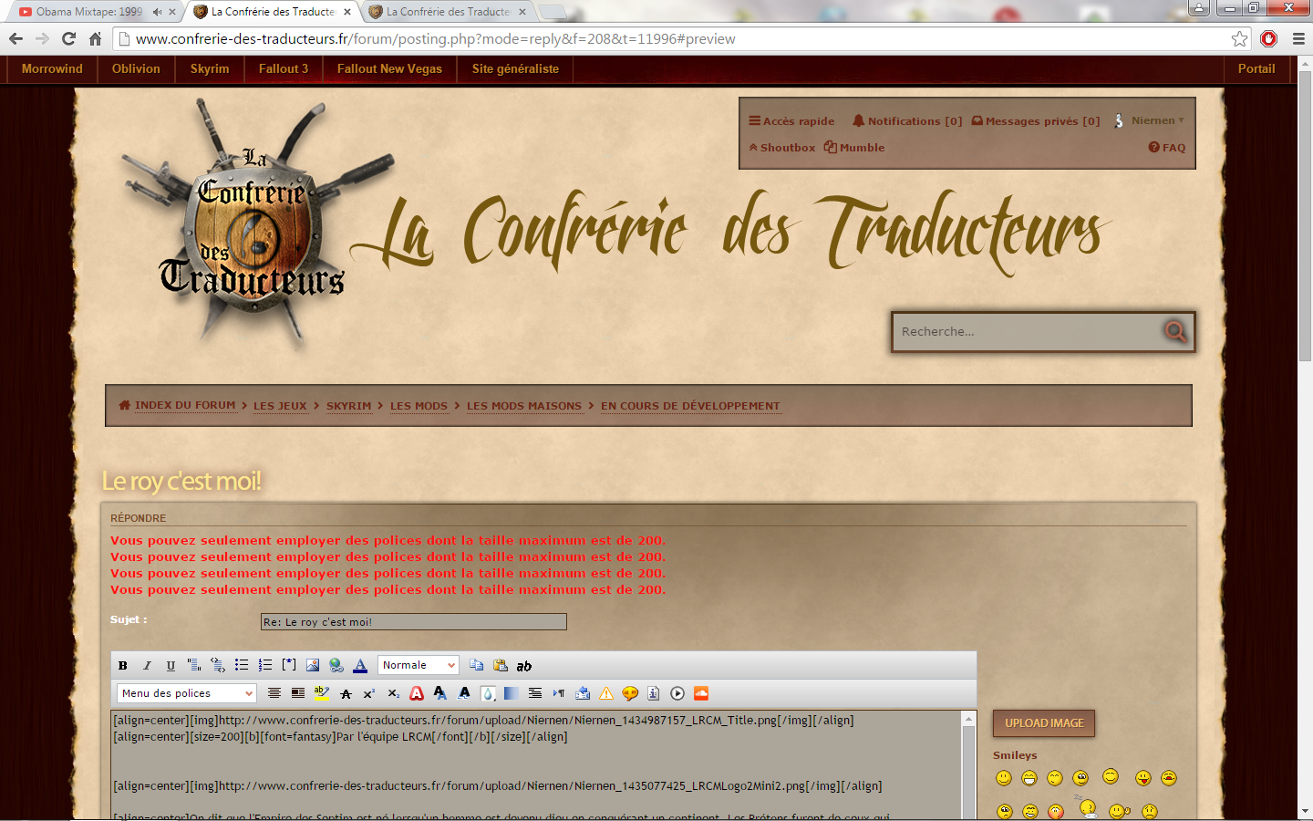
Task: Go to Les mods maisons breadcrumb
Action: pyautogui.click(x=524, y=406)
